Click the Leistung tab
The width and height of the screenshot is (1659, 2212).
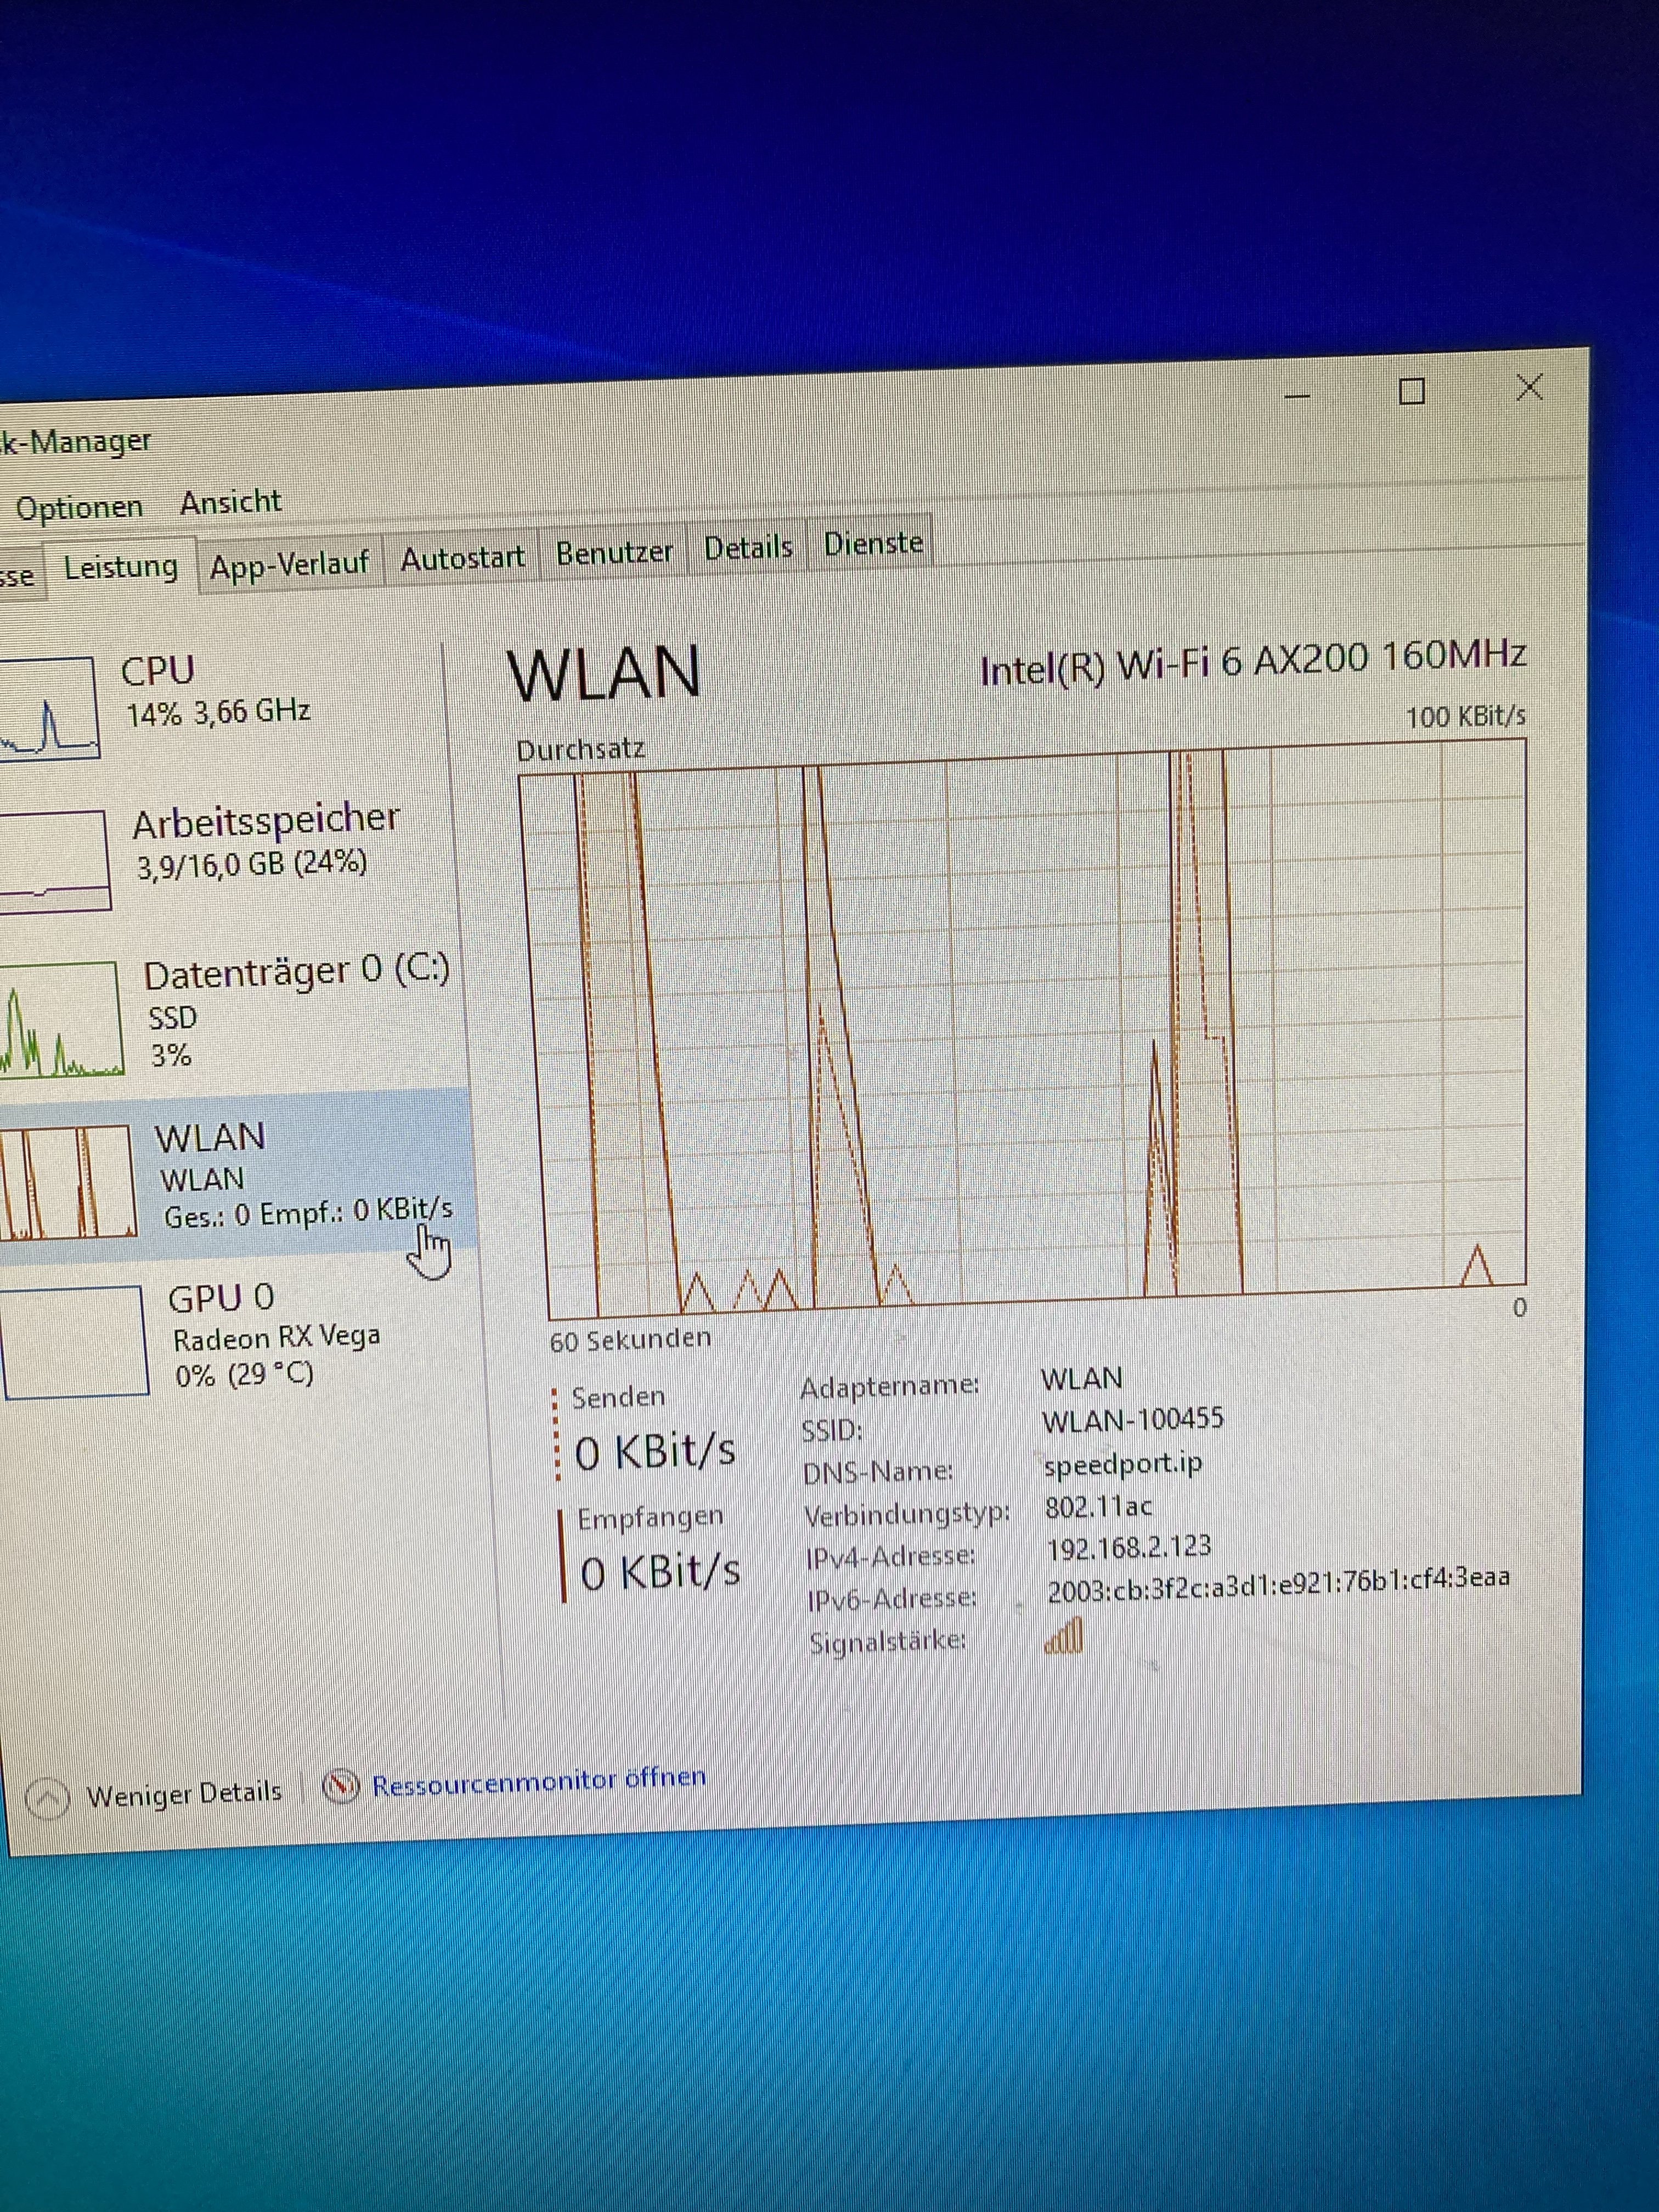(x=121, y=568)
